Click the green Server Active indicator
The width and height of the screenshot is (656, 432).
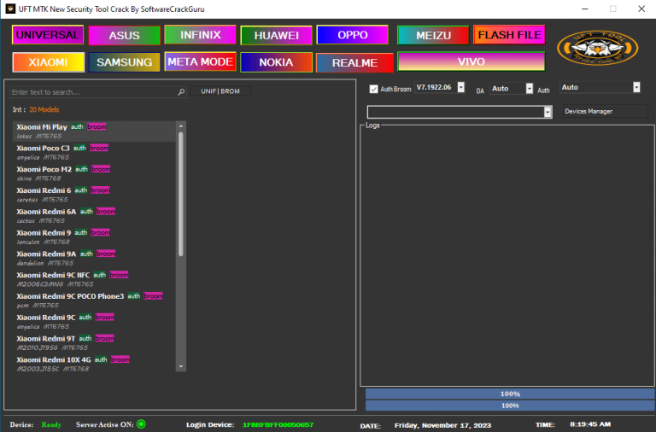[x=142, y=424]
